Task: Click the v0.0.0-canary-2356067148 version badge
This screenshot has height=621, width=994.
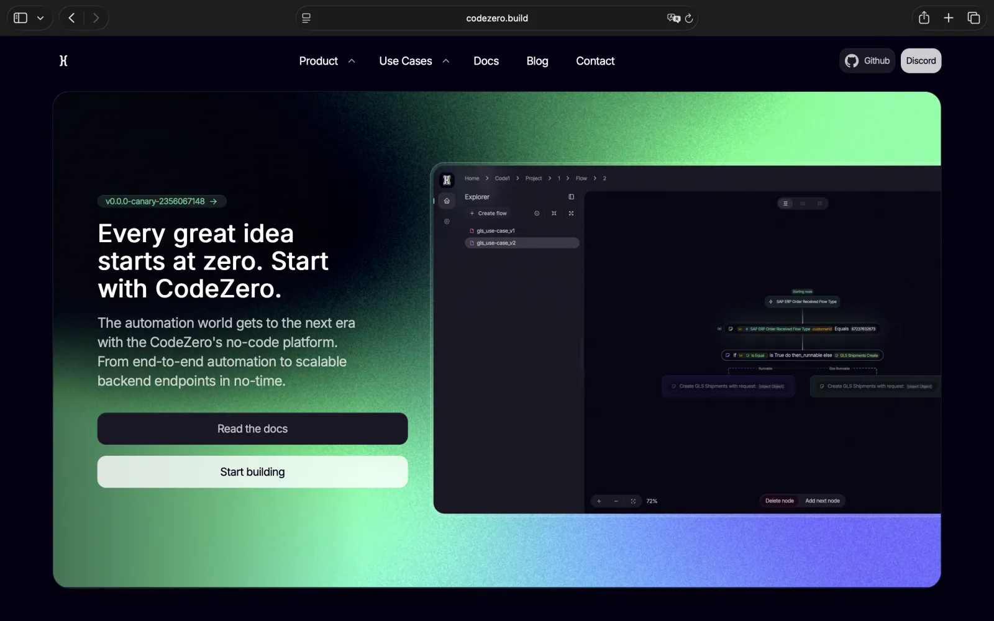Action: (162, 201)
